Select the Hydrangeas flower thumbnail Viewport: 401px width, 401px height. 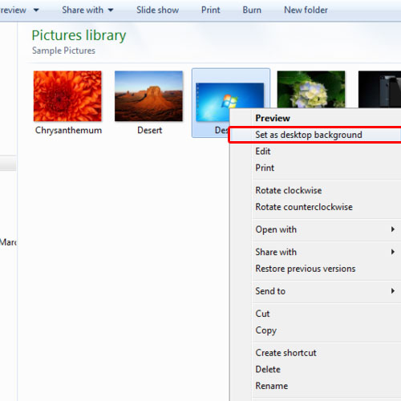coord(311,90)
